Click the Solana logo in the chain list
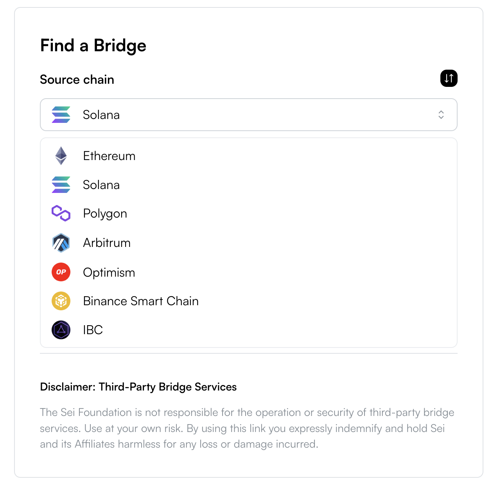This screenshot has height=486, width=492. [x=61, y=185]
